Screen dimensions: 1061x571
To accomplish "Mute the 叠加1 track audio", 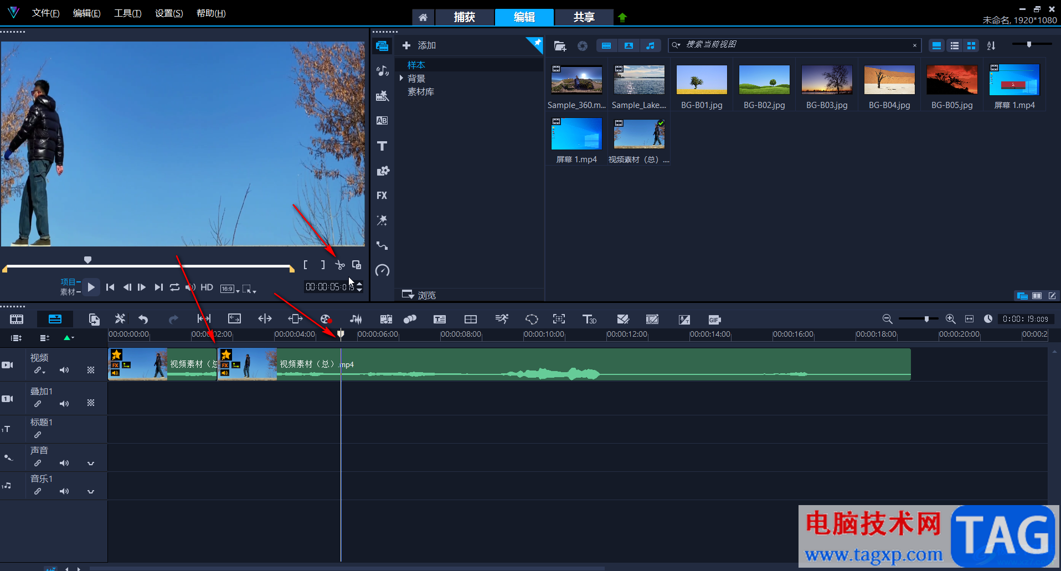I will (65, 404).
